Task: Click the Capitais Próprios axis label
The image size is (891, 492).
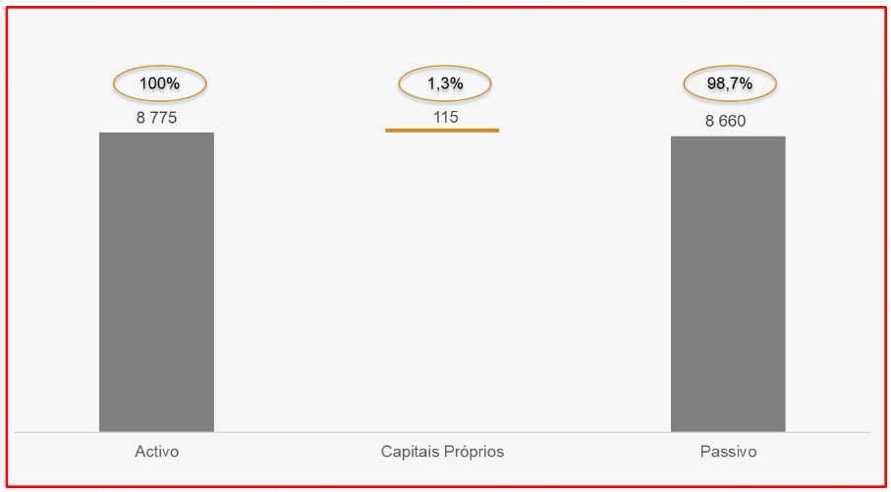Action: coord(442,453)
